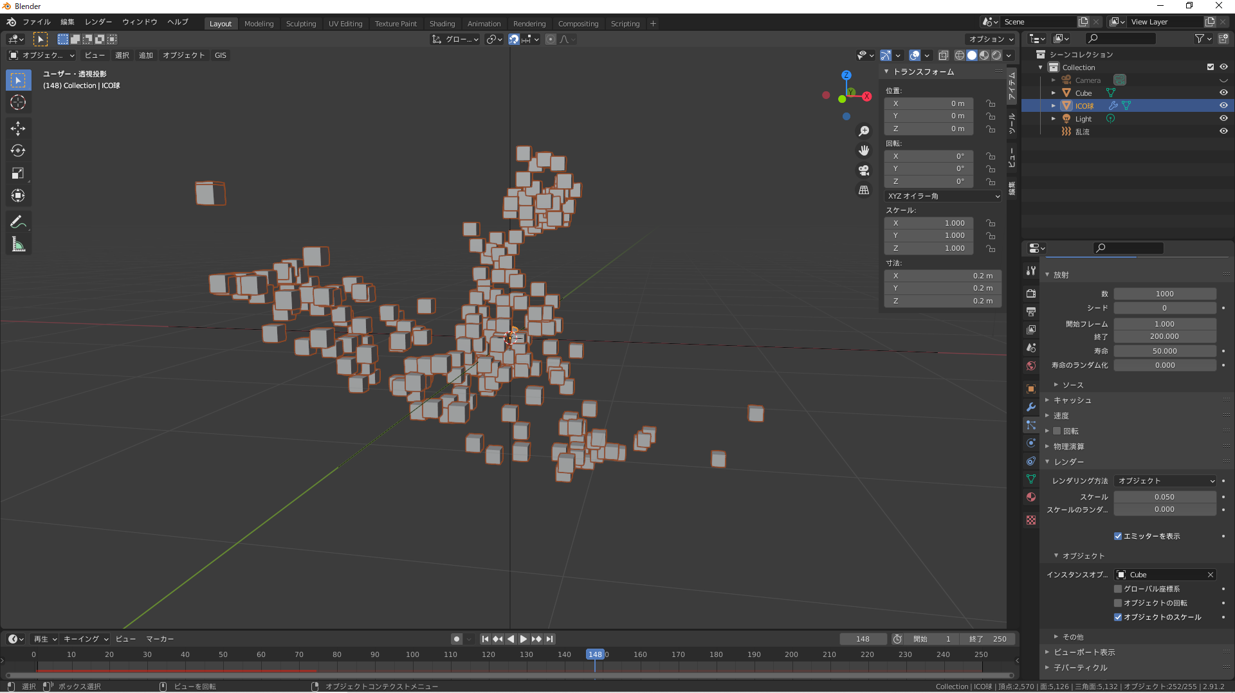
Task: Expand the 速度 panel
Action: point(1061,416)
